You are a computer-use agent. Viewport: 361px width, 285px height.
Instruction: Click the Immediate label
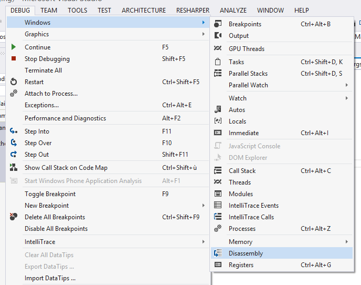pyautogui.click(x=244, y=133)
